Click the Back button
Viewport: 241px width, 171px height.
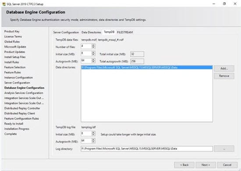click(184, 165)
